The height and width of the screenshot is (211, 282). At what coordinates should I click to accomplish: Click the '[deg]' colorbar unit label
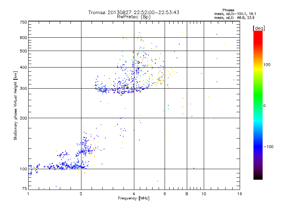[259, 28]
